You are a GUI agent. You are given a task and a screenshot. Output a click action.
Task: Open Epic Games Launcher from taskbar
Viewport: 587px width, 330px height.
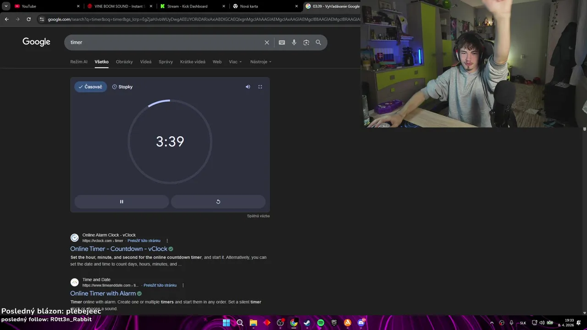click(334, 323)
